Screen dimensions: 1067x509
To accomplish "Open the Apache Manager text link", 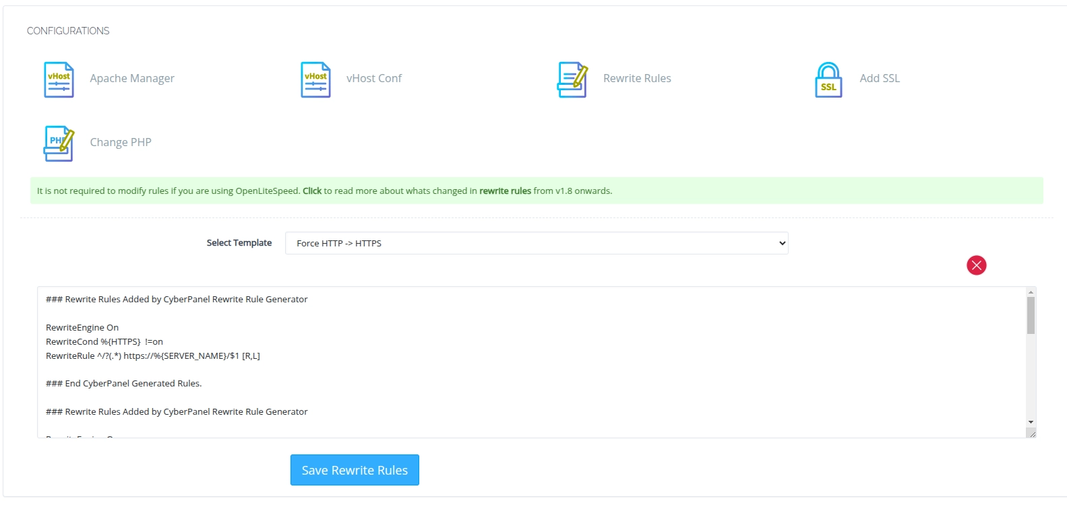I will pyautogui.click(x=132, y=79).
